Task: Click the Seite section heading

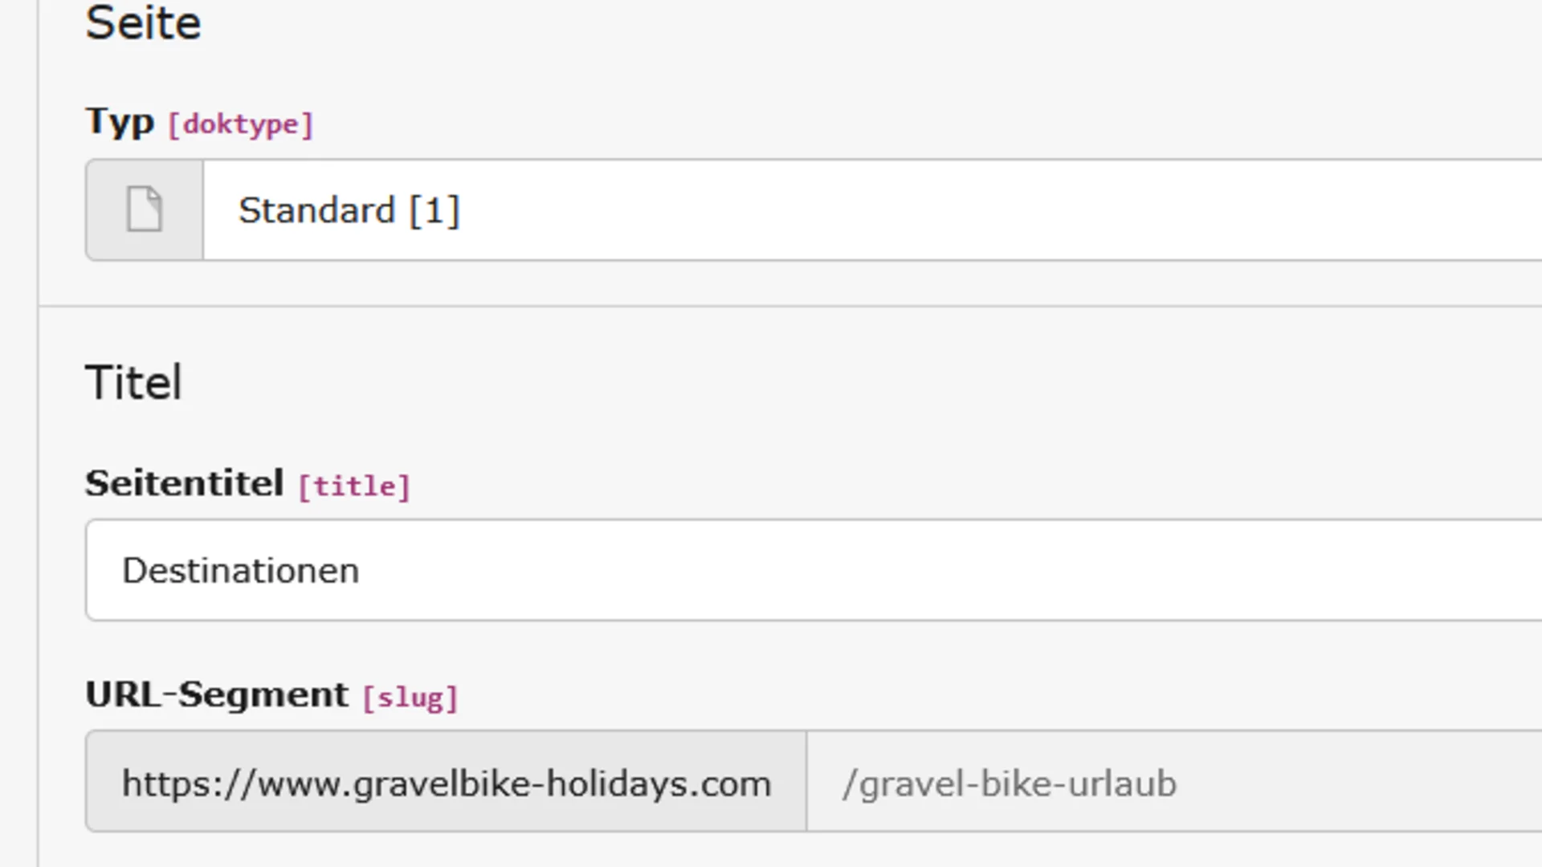Action: (144, 22)
